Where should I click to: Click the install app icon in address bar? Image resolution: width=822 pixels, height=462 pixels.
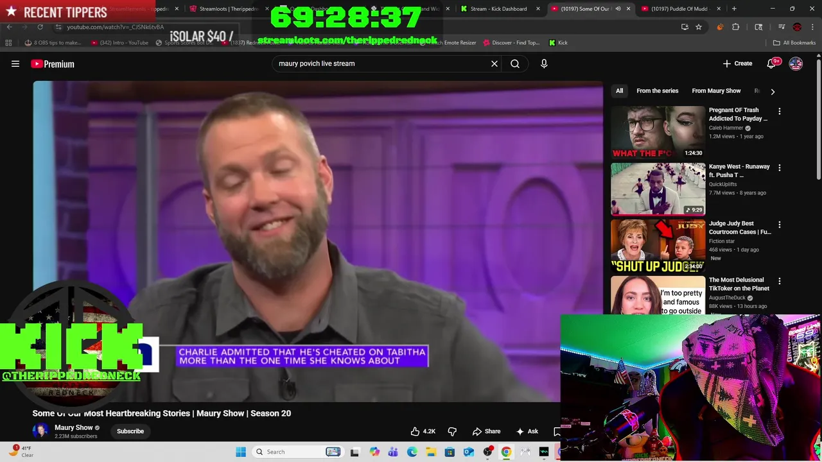click(685, 27)
